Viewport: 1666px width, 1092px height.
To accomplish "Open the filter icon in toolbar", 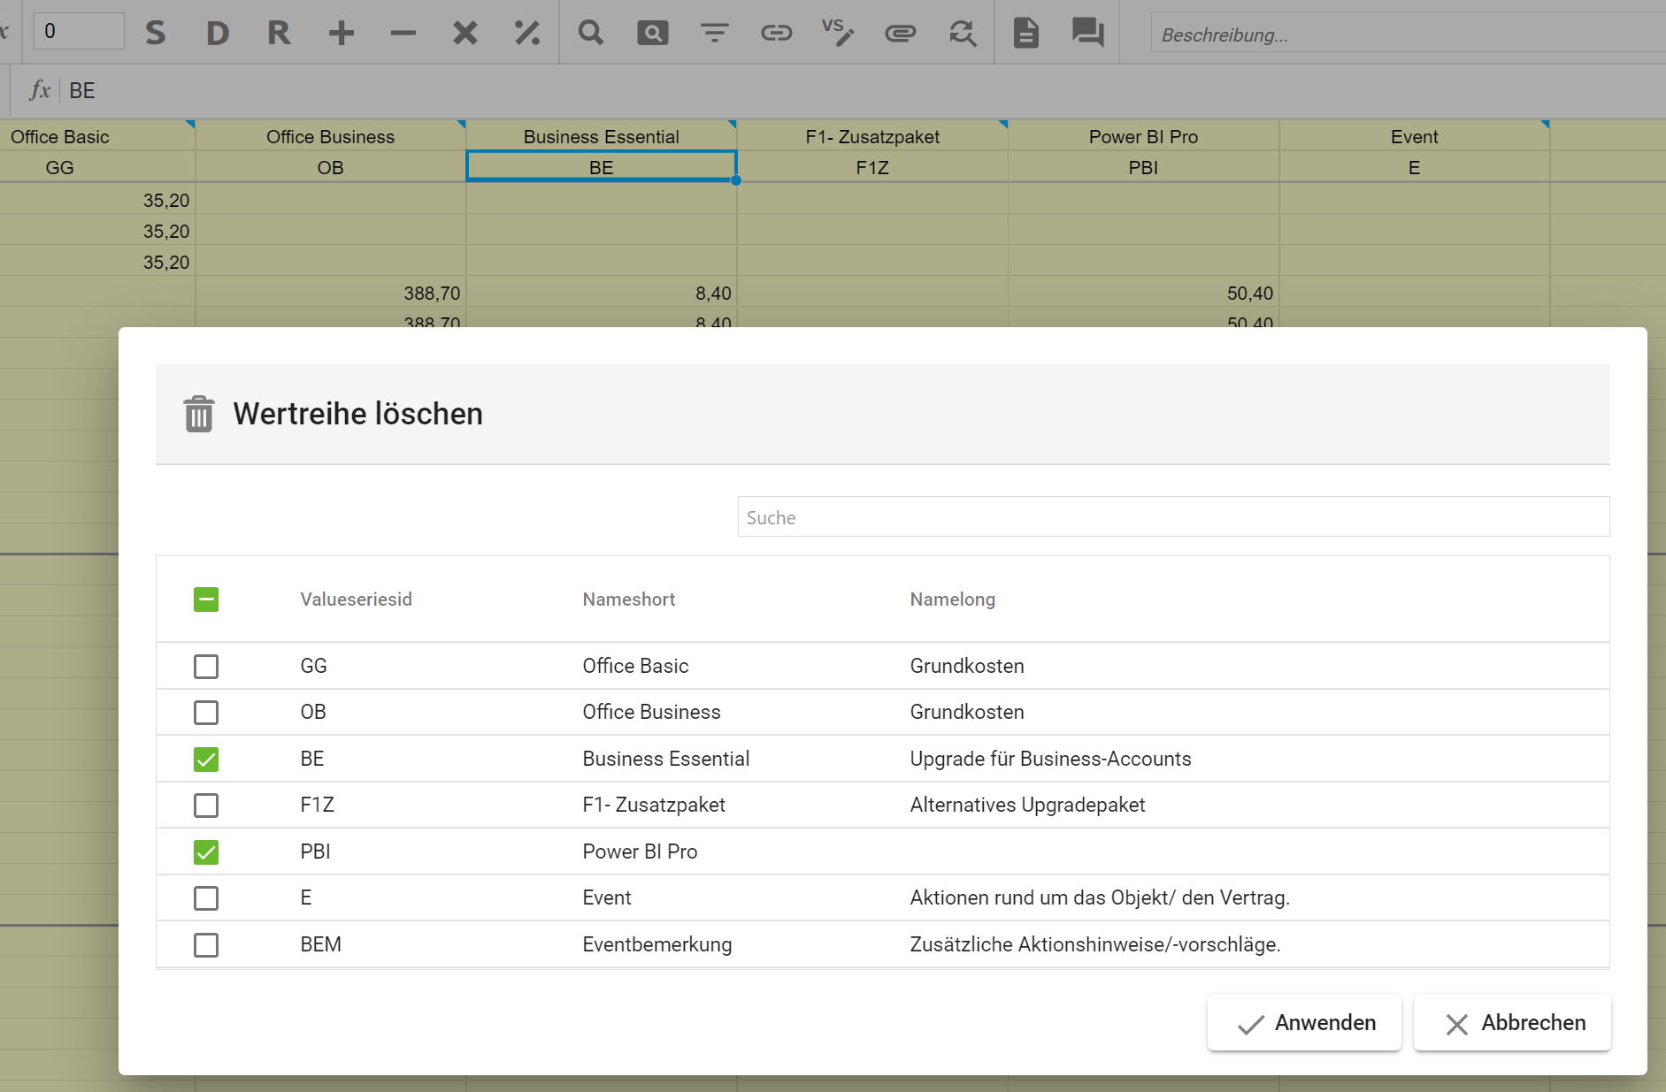I will pyautogui.click(x=714, y=34).
